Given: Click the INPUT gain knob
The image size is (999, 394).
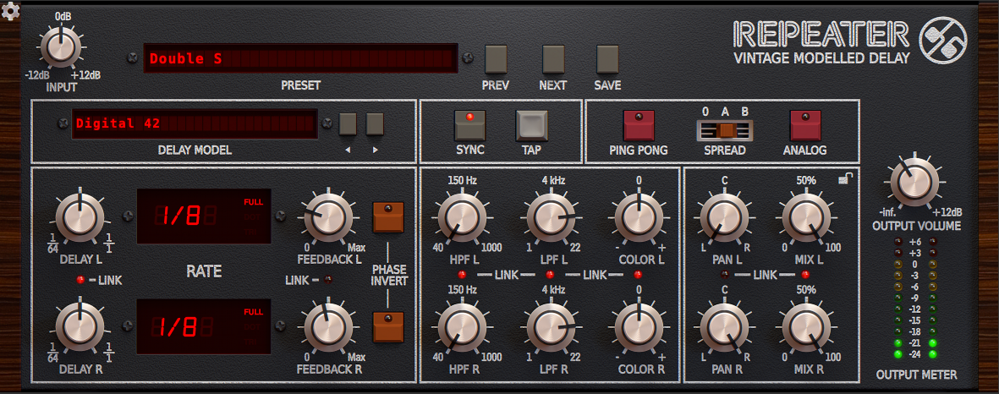Looking at the screenshot, I should tap(61, 47).
